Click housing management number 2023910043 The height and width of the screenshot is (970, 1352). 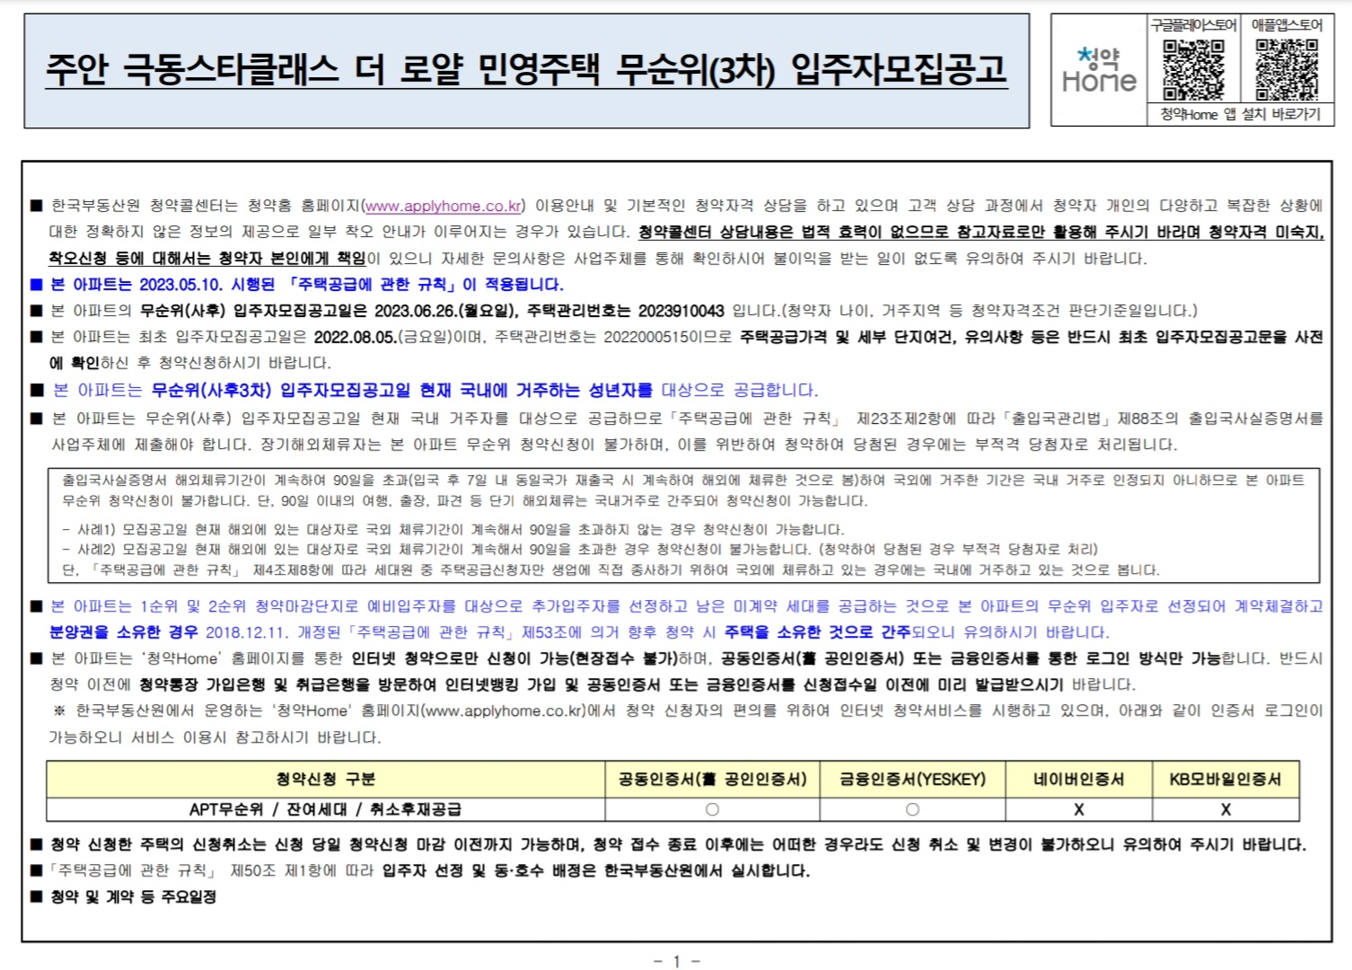(680, 311)
